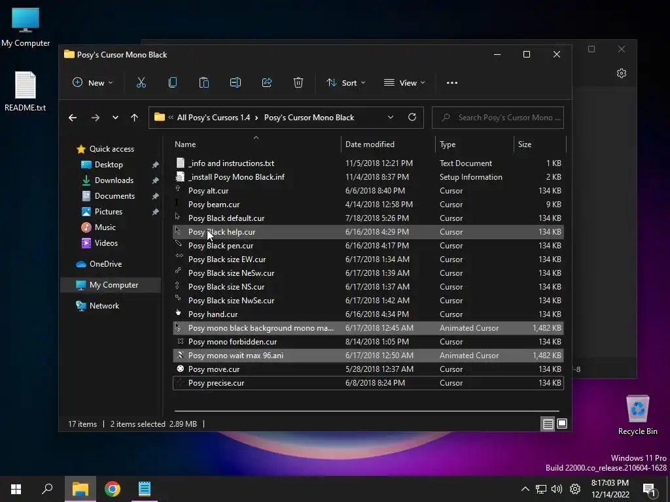Viewport: 670px width, 502px height.
Task: Switch to large thumbnails view icon
Action: (562, 424)
